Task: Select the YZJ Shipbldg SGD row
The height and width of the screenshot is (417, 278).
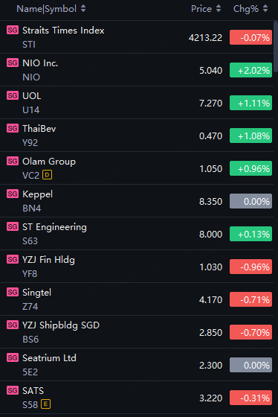Action: coord(137,332)
